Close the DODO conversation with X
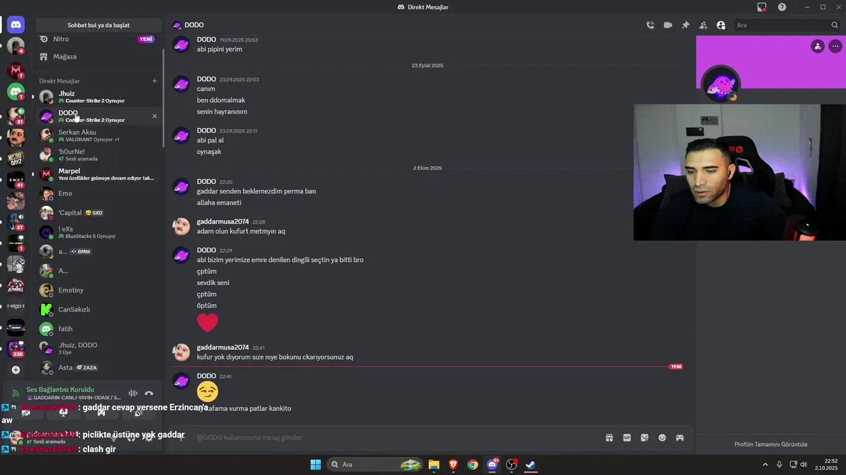The width and height of the screenshot is (846, 475). [x=155, y=116]
